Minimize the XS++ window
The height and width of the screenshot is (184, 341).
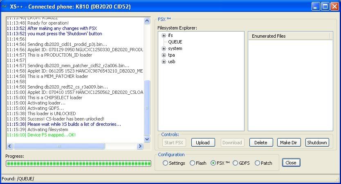coord(316,6)
